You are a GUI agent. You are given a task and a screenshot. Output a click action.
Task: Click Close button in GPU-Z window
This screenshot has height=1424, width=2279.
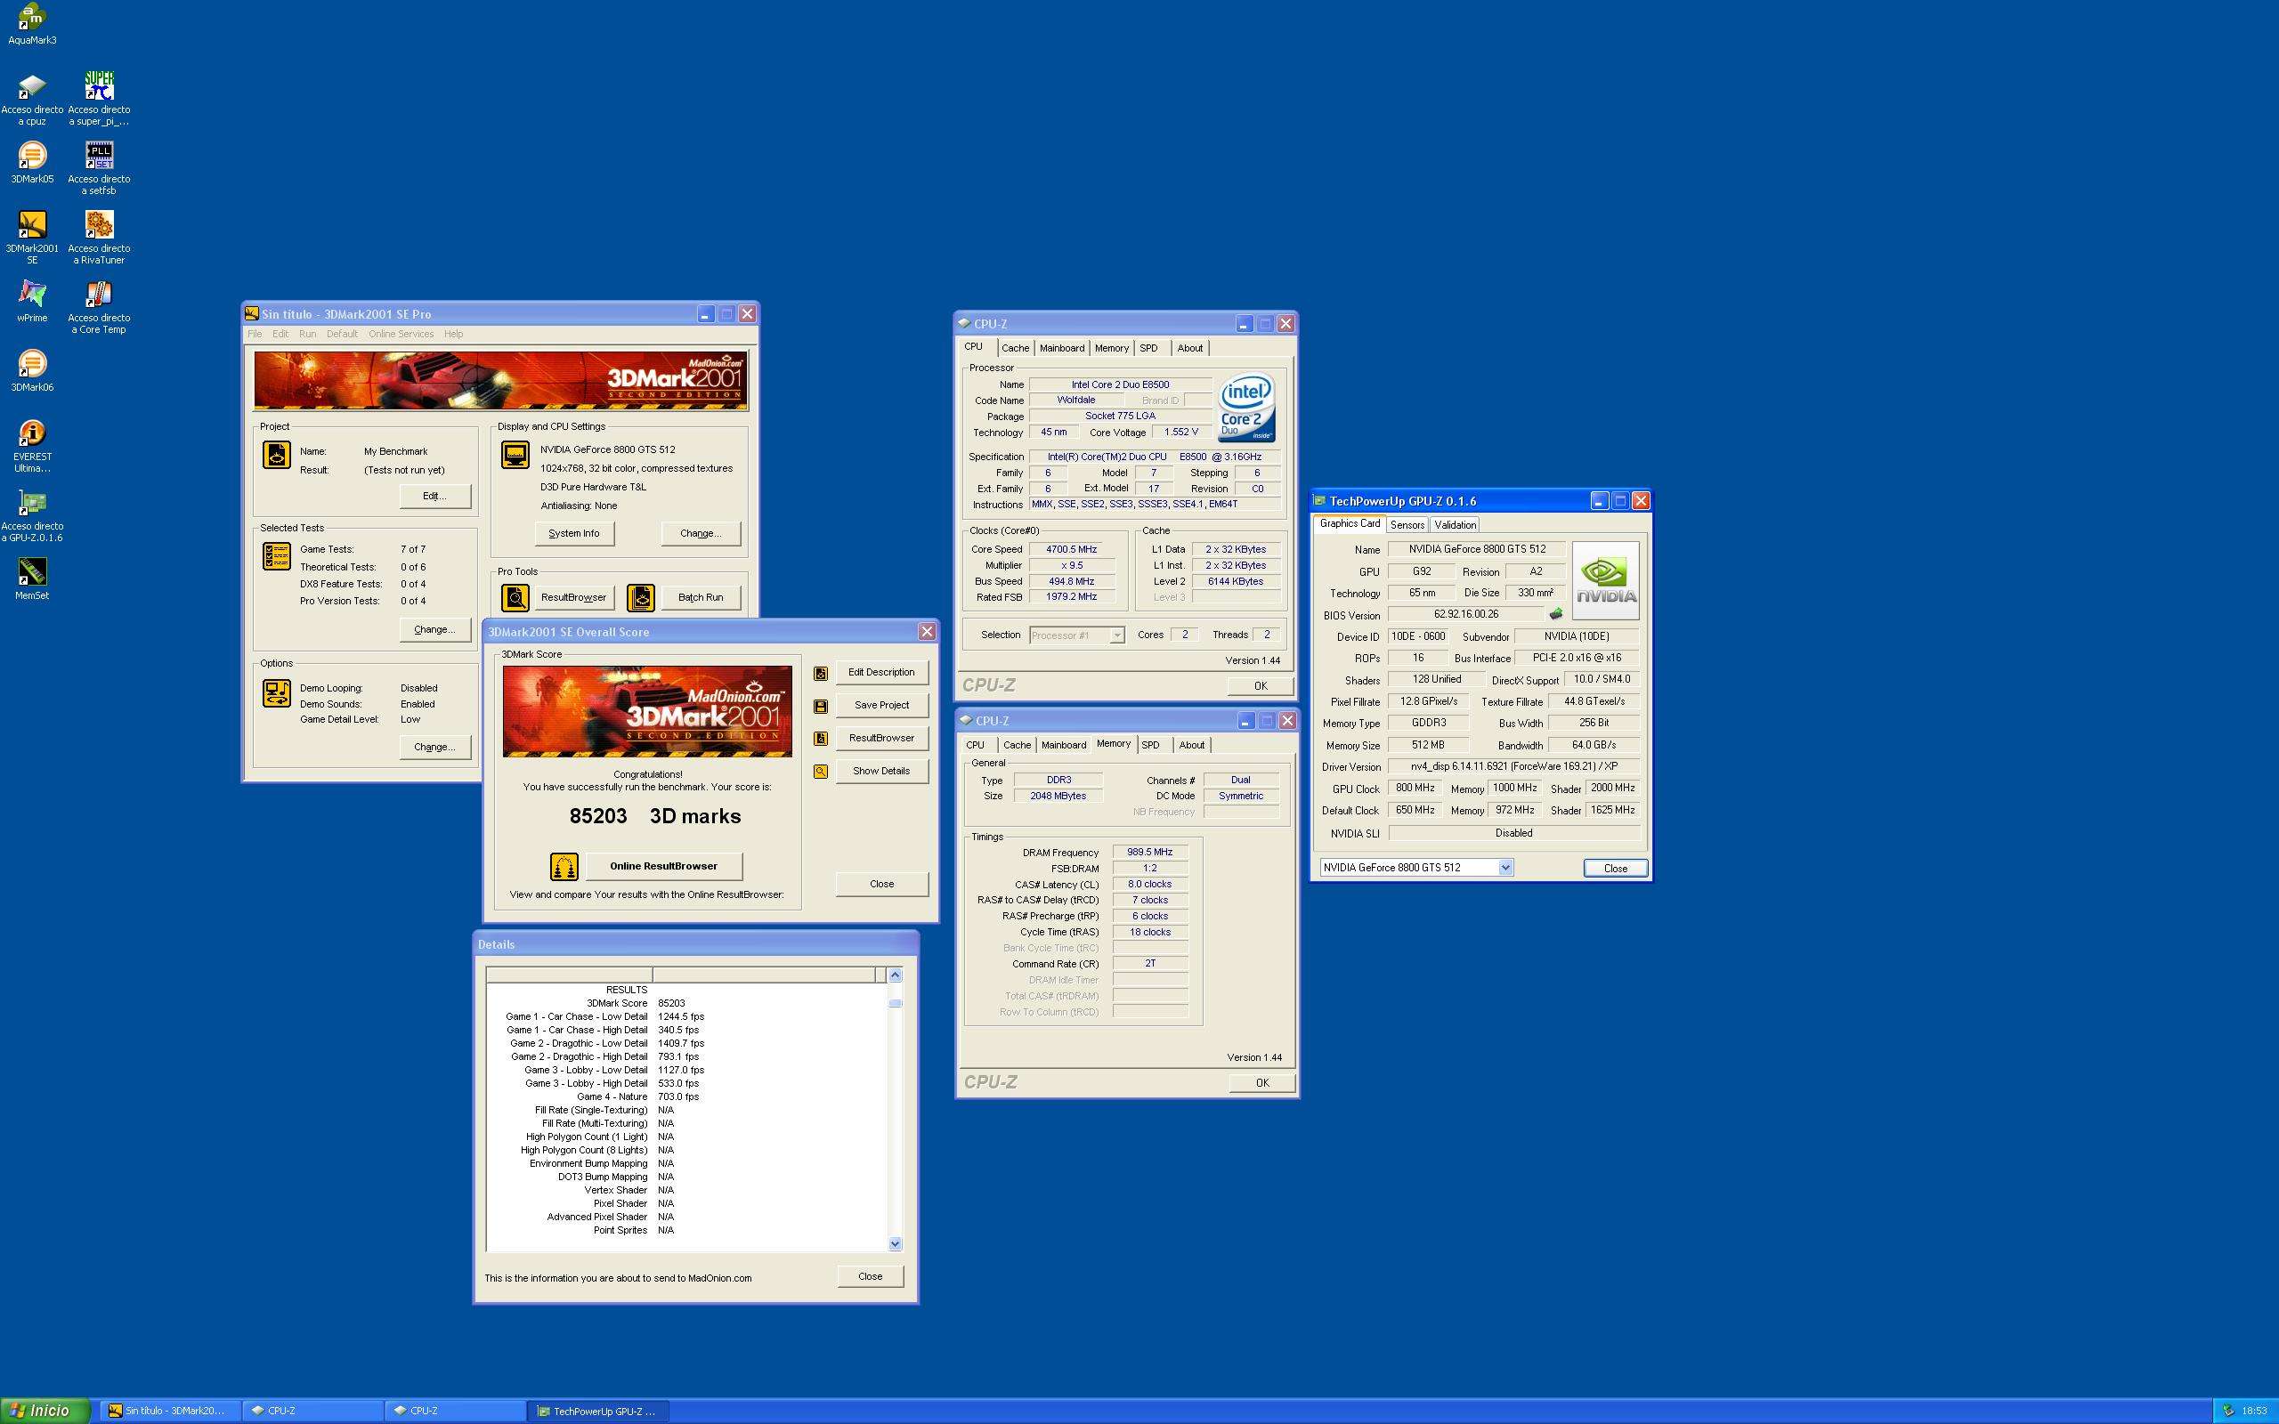[x=1615, y=869]
